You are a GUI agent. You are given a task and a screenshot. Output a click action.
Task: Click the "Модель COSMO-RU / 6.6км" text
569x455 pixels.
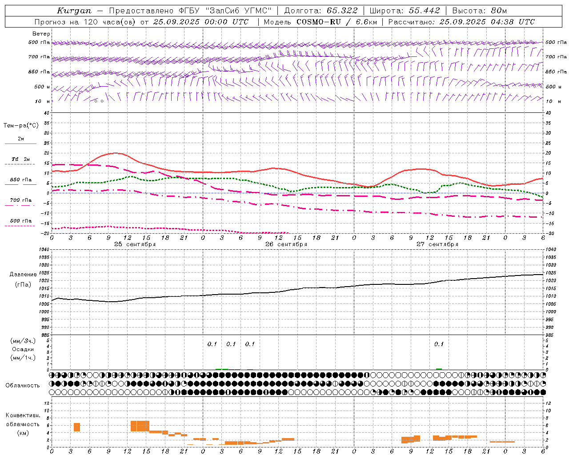pyautogui.click(x=320, y=22)
